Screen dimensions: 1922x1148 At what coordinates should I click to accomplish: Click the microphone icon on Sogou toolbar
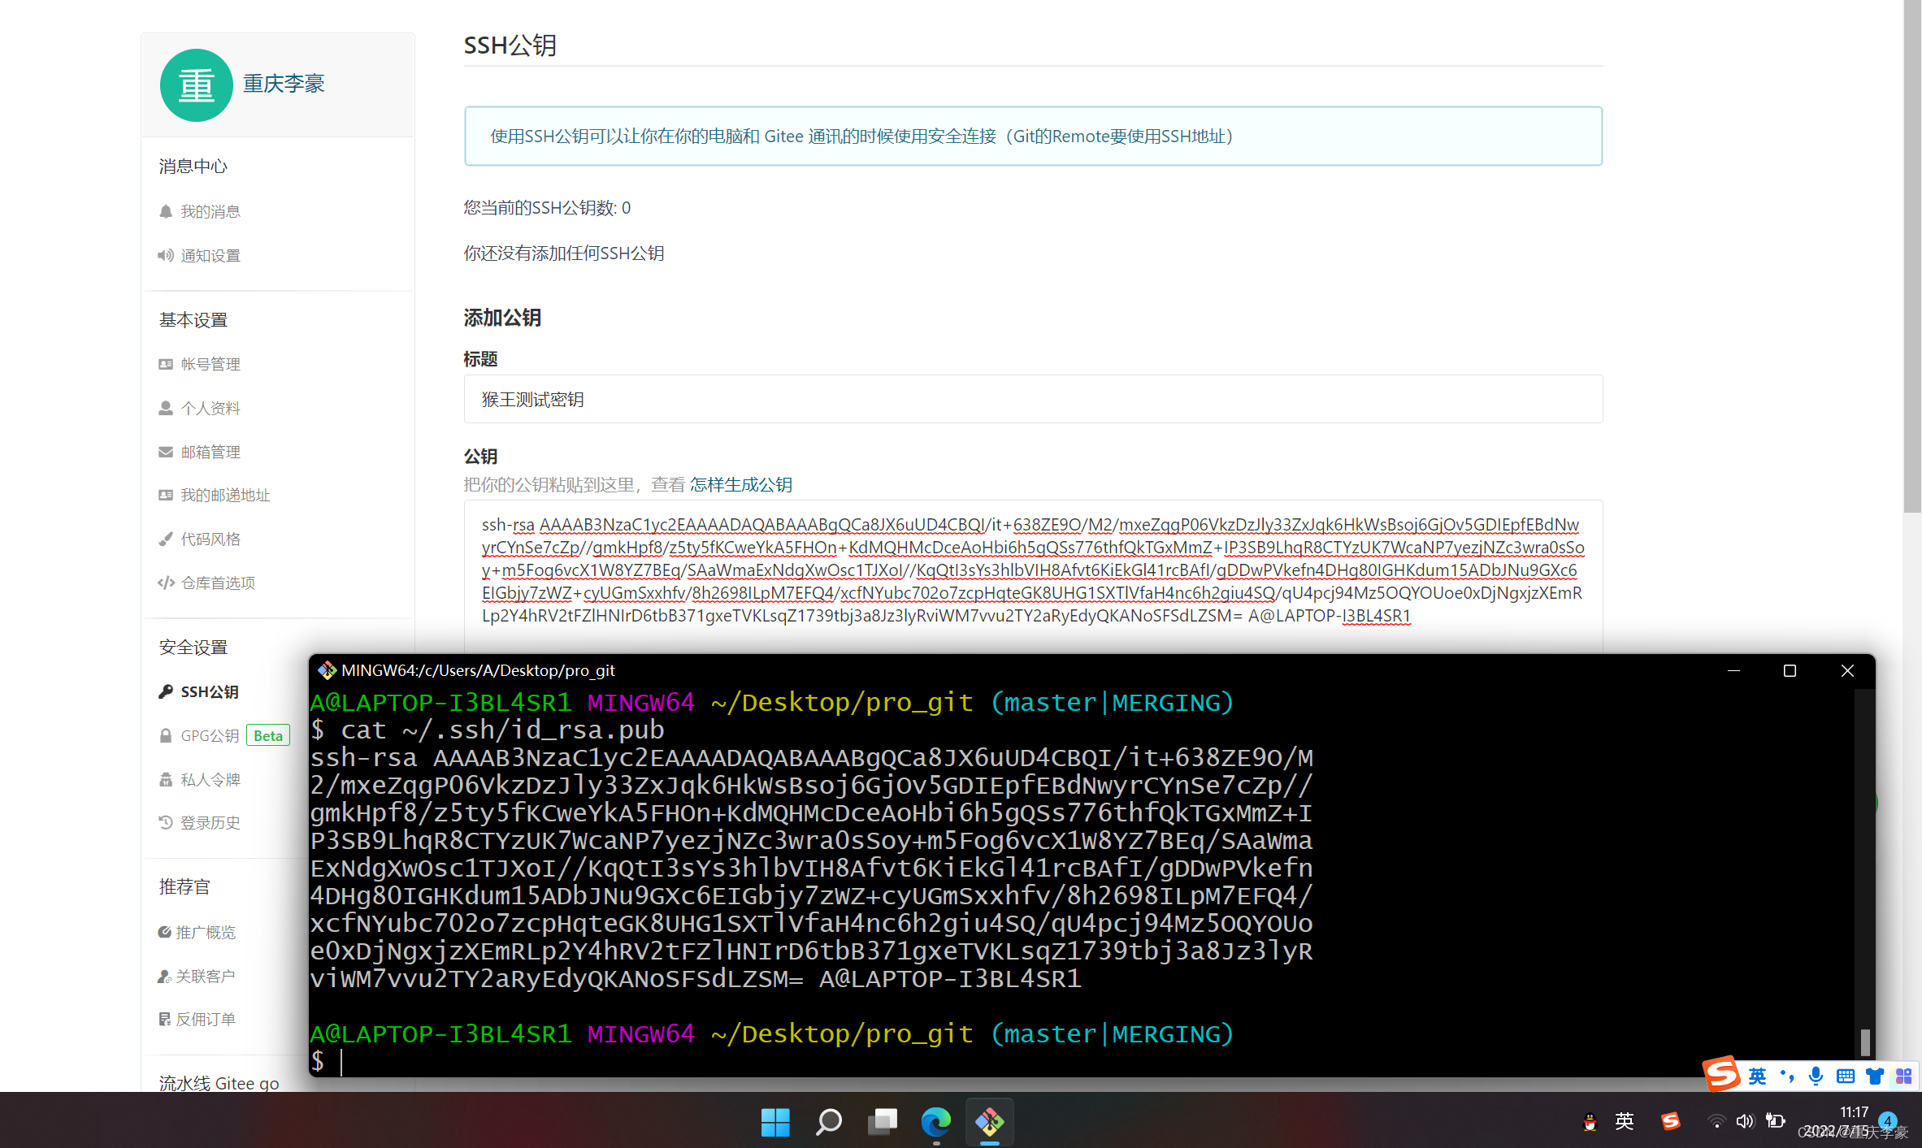coord(1816,1077)
